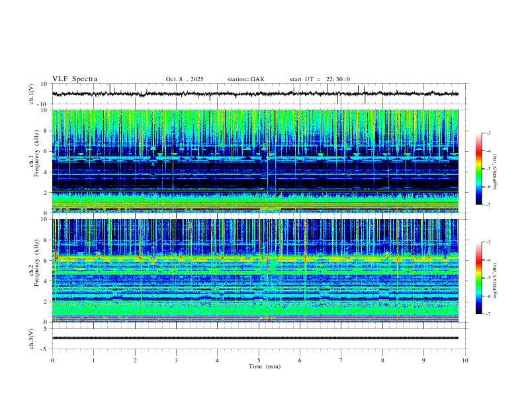
Task: Click the 'station=GAK' label
Action: tap(245, 79)
